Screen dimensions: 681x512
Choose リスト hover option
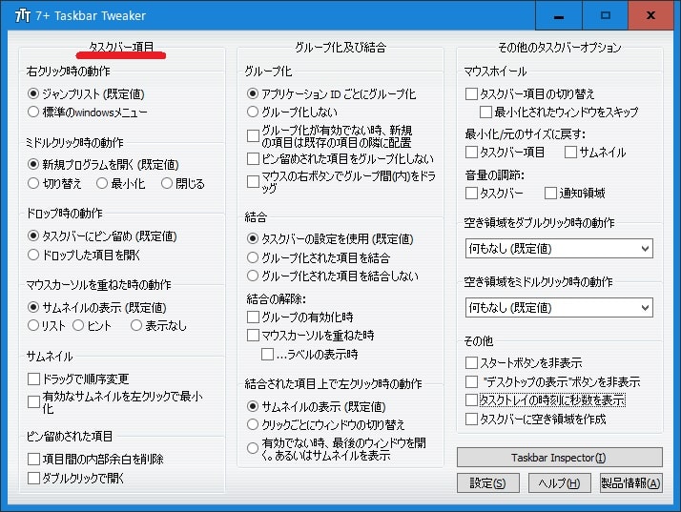point(33,325)
